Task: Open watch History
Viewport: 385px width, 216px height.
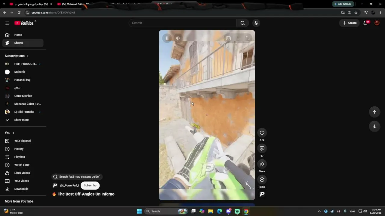Action: pyautogui.click(x=23, y=149)
